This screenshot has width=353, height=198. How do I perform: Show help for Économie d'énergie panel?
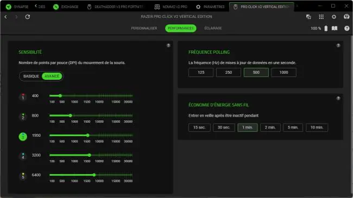[x=338, y=98]
